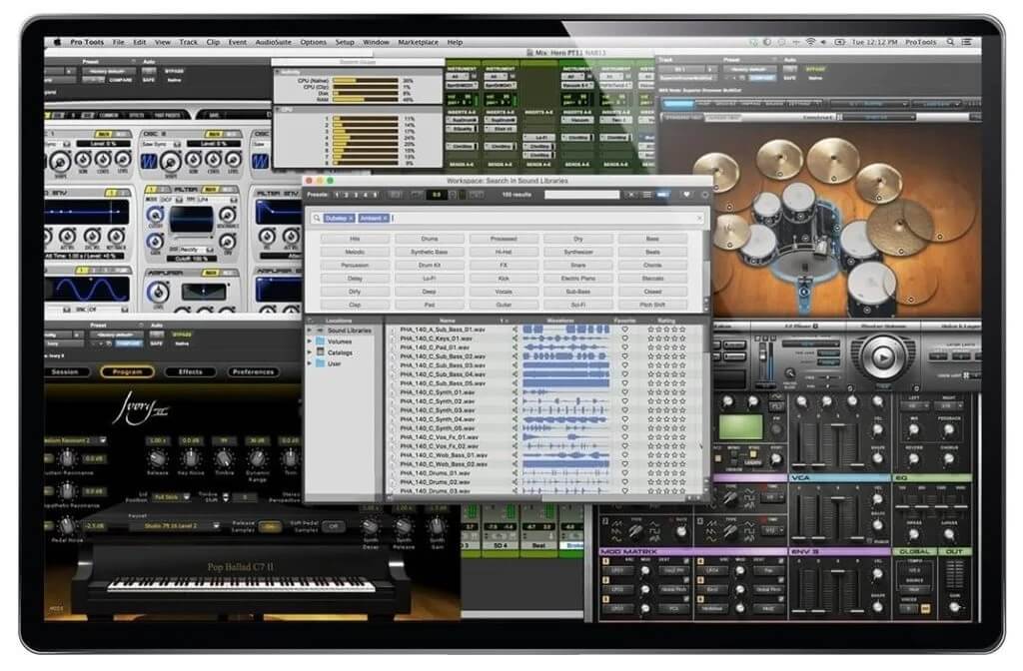Image resolution: width=1023 pixels, height=671 pixels.
Task: Open the Options menu
Action: (313, 42)
